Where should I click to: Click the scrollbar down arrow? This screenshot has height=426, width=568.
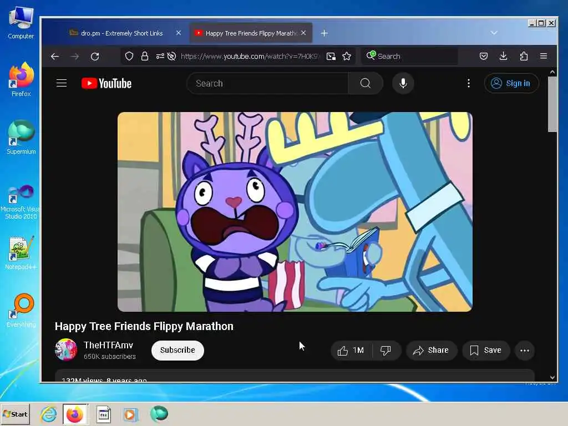pyautogui.click(x=552, y=378)
